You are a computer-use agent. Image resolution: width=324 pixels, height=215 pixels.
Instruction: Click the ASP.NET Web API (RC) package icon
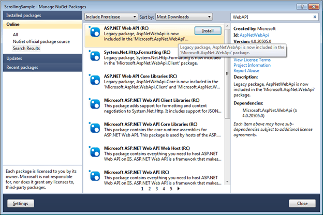point(95,32)
